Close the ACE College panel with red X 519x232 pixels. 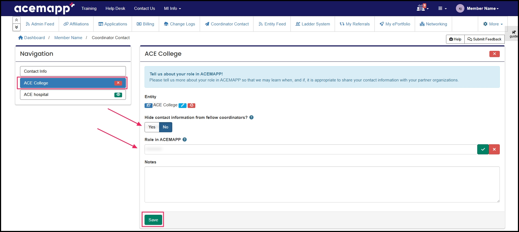[x=494, y=54]
